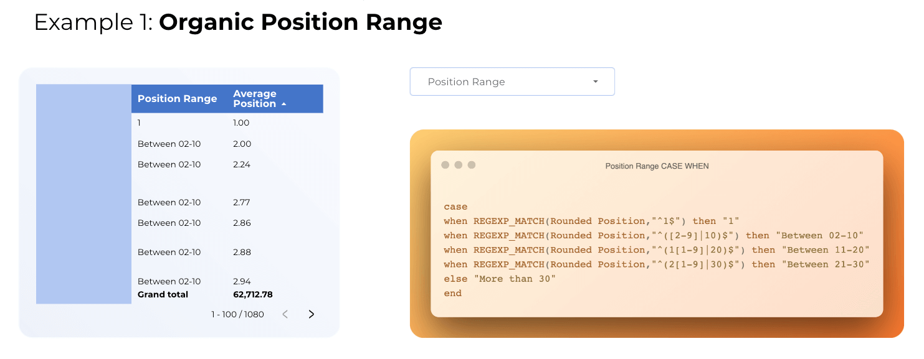Viewport: 924px width, 359px height.
Task: Open the Position Range dropdown
Action: tap(512, 82)
